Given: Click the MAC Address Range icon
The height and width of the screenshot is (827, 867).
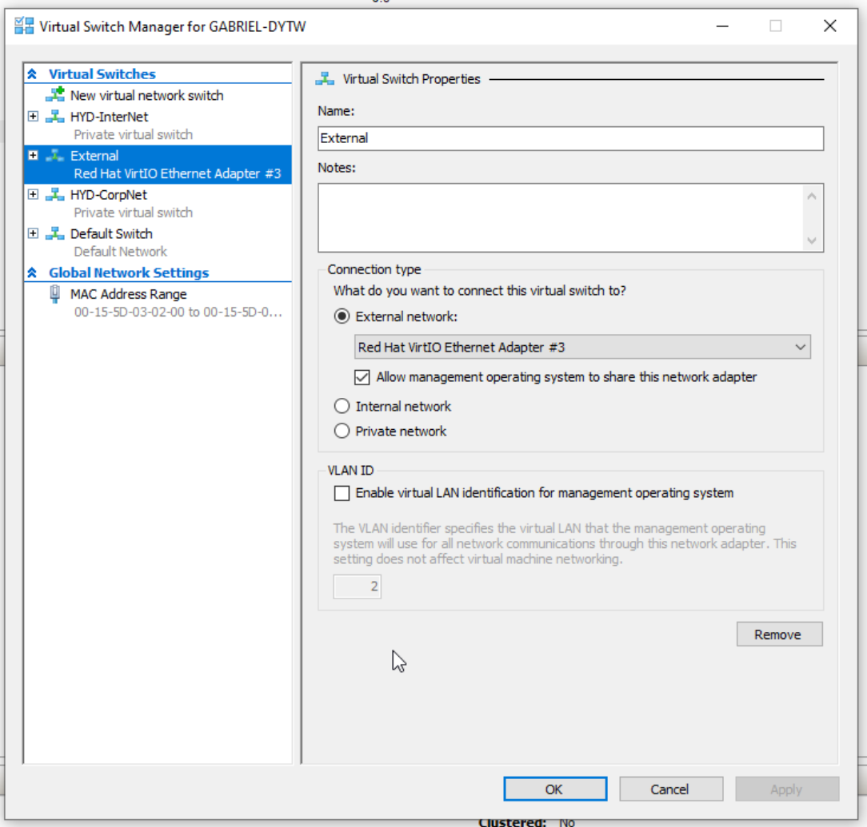Looking at the screenshot, I should tap(54, 294).
